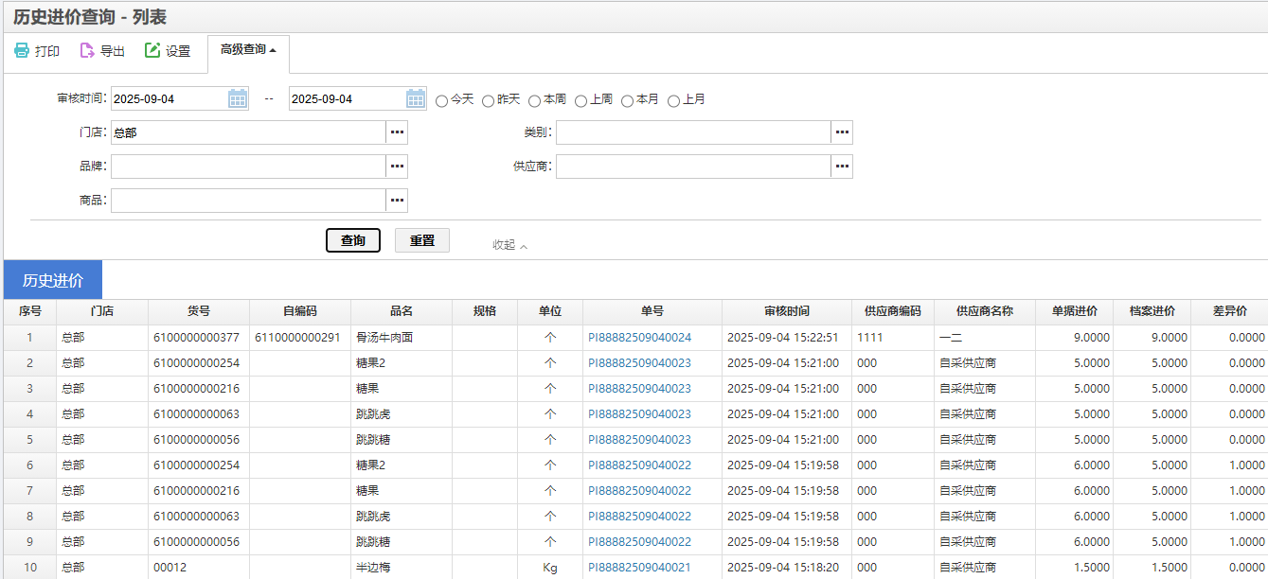The image size is (1268, 579).
Task: Click the 货号 column header
Action: point(199,312)
